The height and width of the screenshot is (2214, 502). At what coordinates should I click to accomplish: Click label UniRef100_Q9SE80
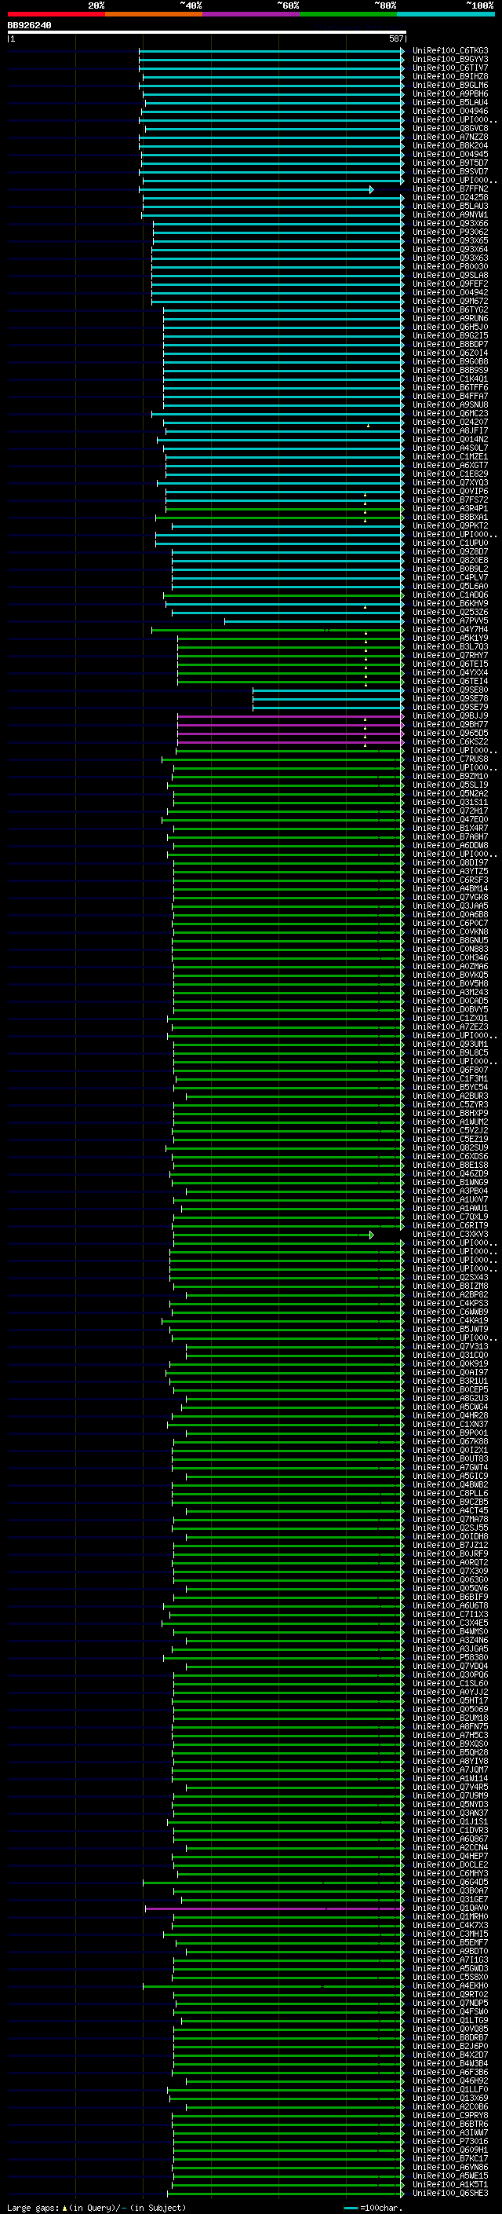click(x=450, y=690)
